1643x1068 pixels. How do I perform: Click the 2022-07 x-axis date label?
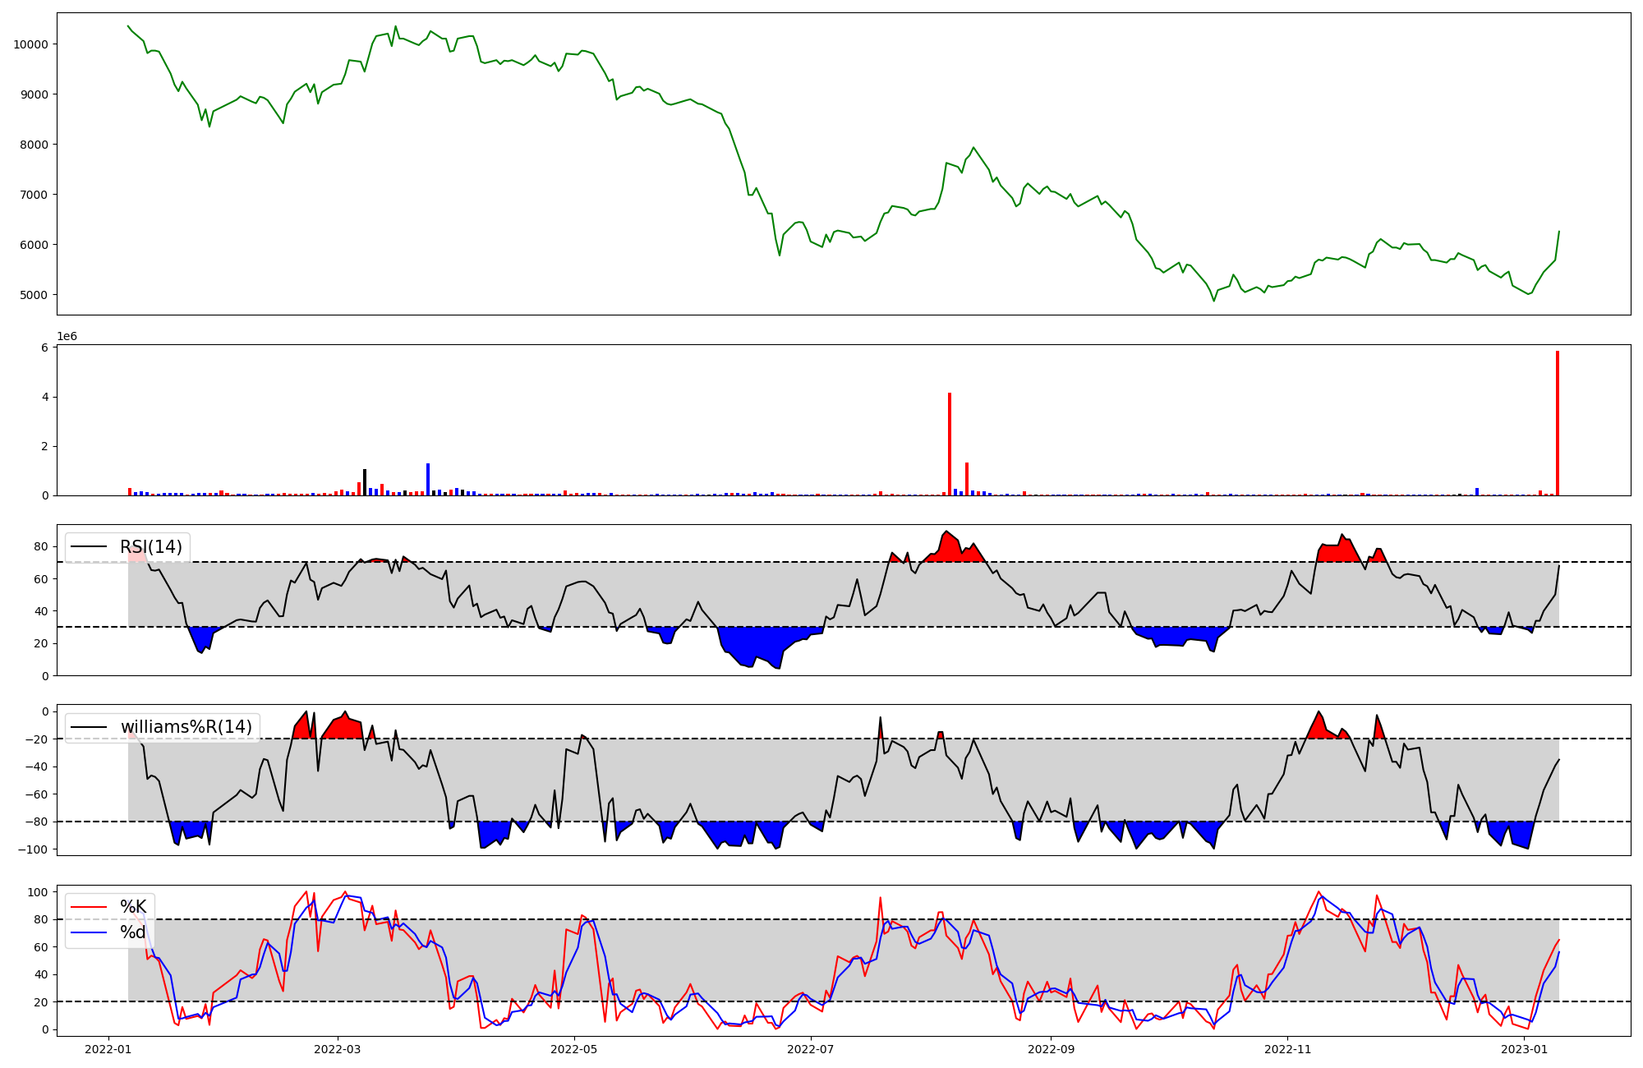click(x=811, y=1049)
